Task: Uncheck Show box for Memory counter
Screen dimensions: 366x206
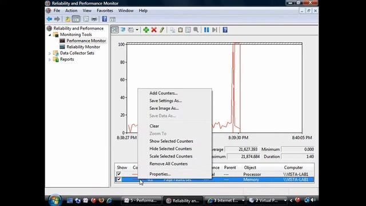Action: click(119, 179)
